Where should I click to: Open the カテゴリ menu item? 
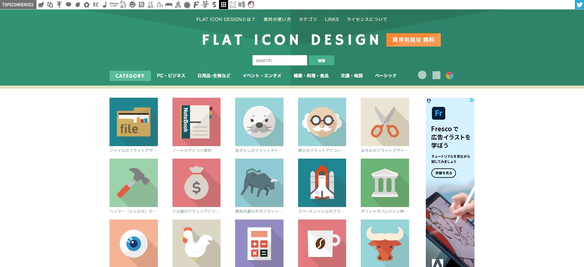(x=308, y=19)
